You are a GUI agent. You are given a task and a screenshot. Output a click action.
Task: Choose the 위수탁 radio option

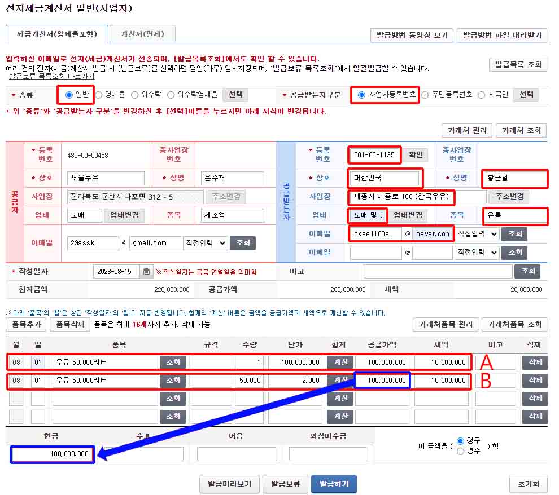[x=134, y=95]
